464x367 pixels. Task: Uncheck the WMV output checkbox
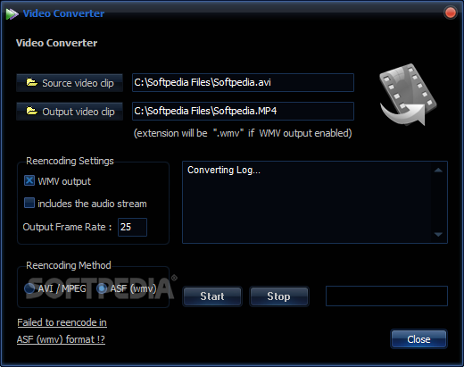(29, 180)
